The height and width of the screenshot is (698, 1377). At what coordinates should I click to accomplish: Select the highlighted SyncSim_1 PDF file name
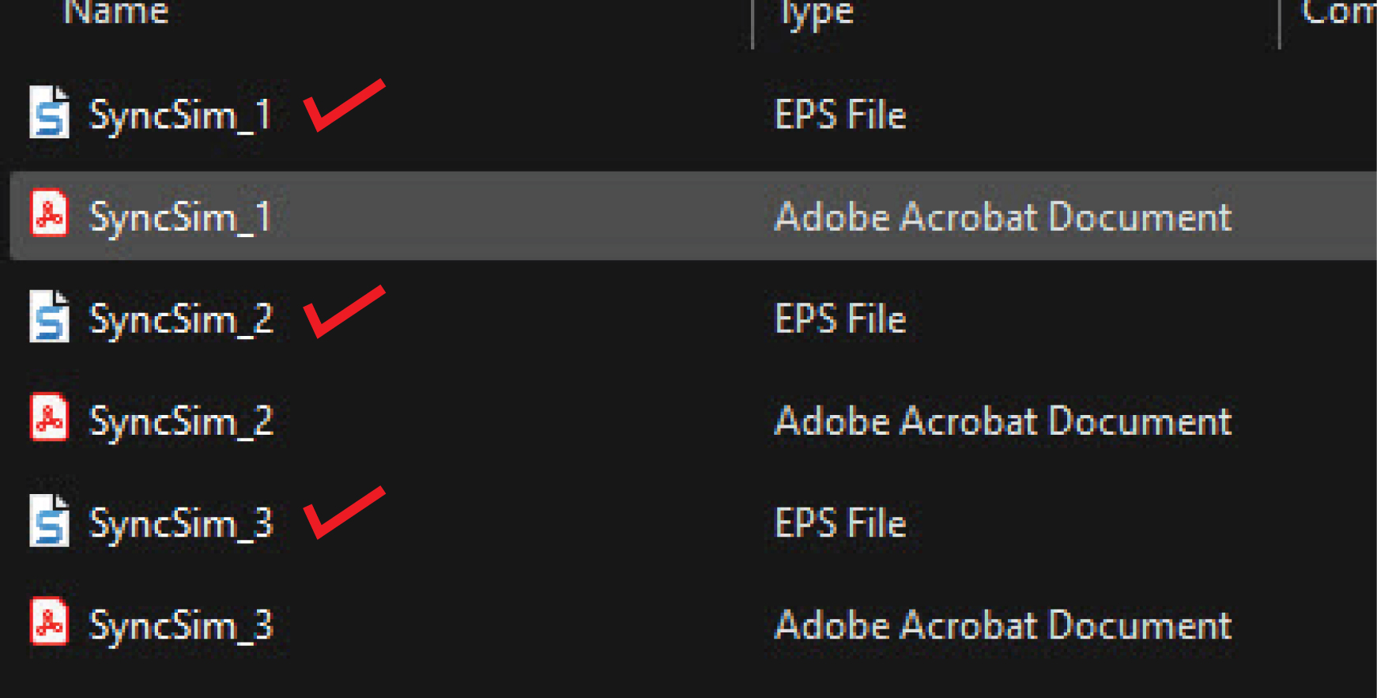180,217
